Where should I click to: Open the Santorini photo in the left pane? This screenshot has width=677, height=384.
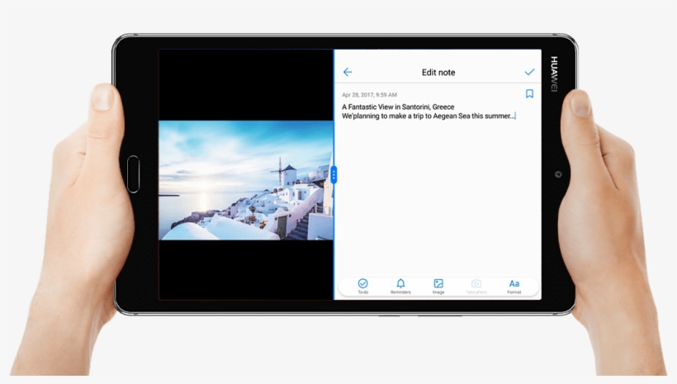coord(246,180)
